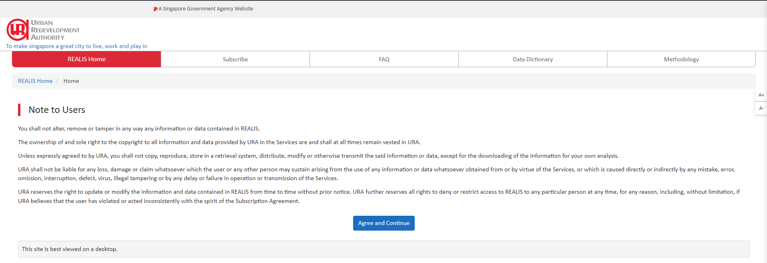
Task: Open the Subscribe tab
Action: pyautogui.click(x=235, y=59)
